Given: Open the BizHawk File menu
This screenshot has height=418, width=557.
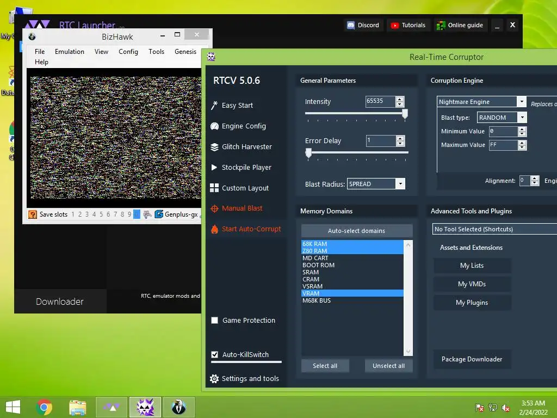Looking at the screenshot, I should point(40,52).
